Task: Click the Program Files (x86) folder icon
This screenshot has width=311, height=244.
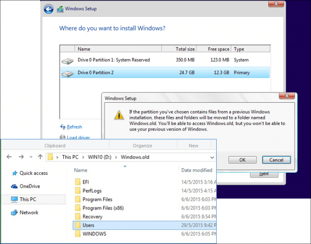Action: tap(77, 208)
